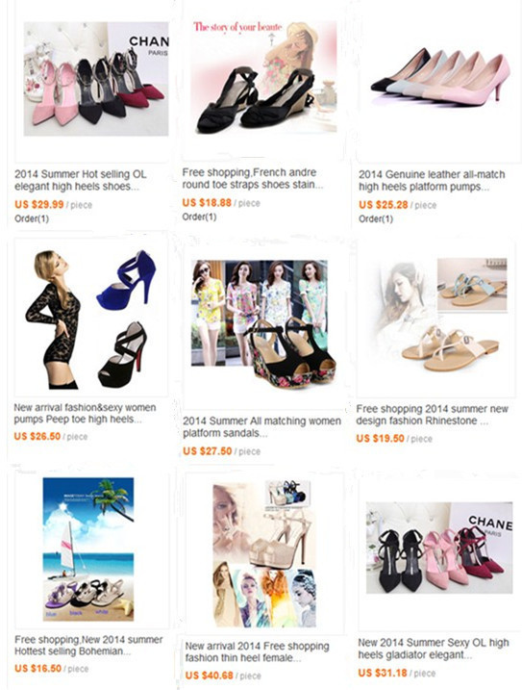View the gladiator OL heels product image
Screen dimensions: 522x690
click(439, 548)
